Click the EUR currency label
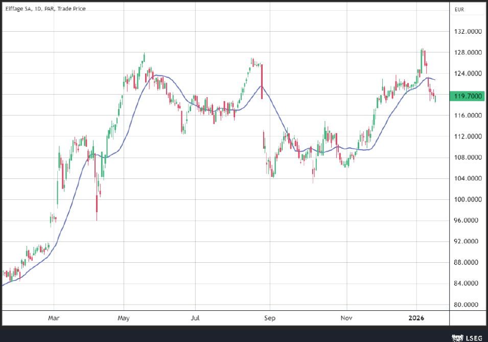 459,10
